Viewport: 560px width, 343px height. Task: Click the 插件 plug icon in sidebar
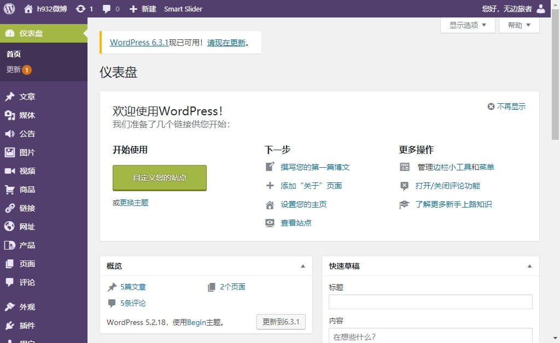point(10,325)
